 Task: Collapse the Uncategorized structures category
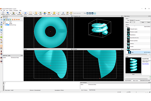(x=126, y=49)
